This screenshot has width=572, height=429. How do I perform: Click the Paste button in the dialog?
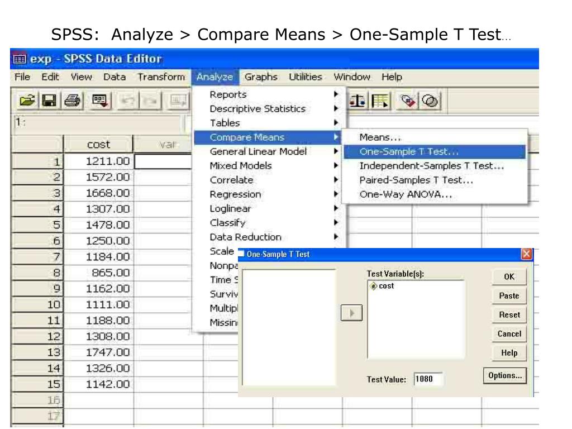[509, 295]
